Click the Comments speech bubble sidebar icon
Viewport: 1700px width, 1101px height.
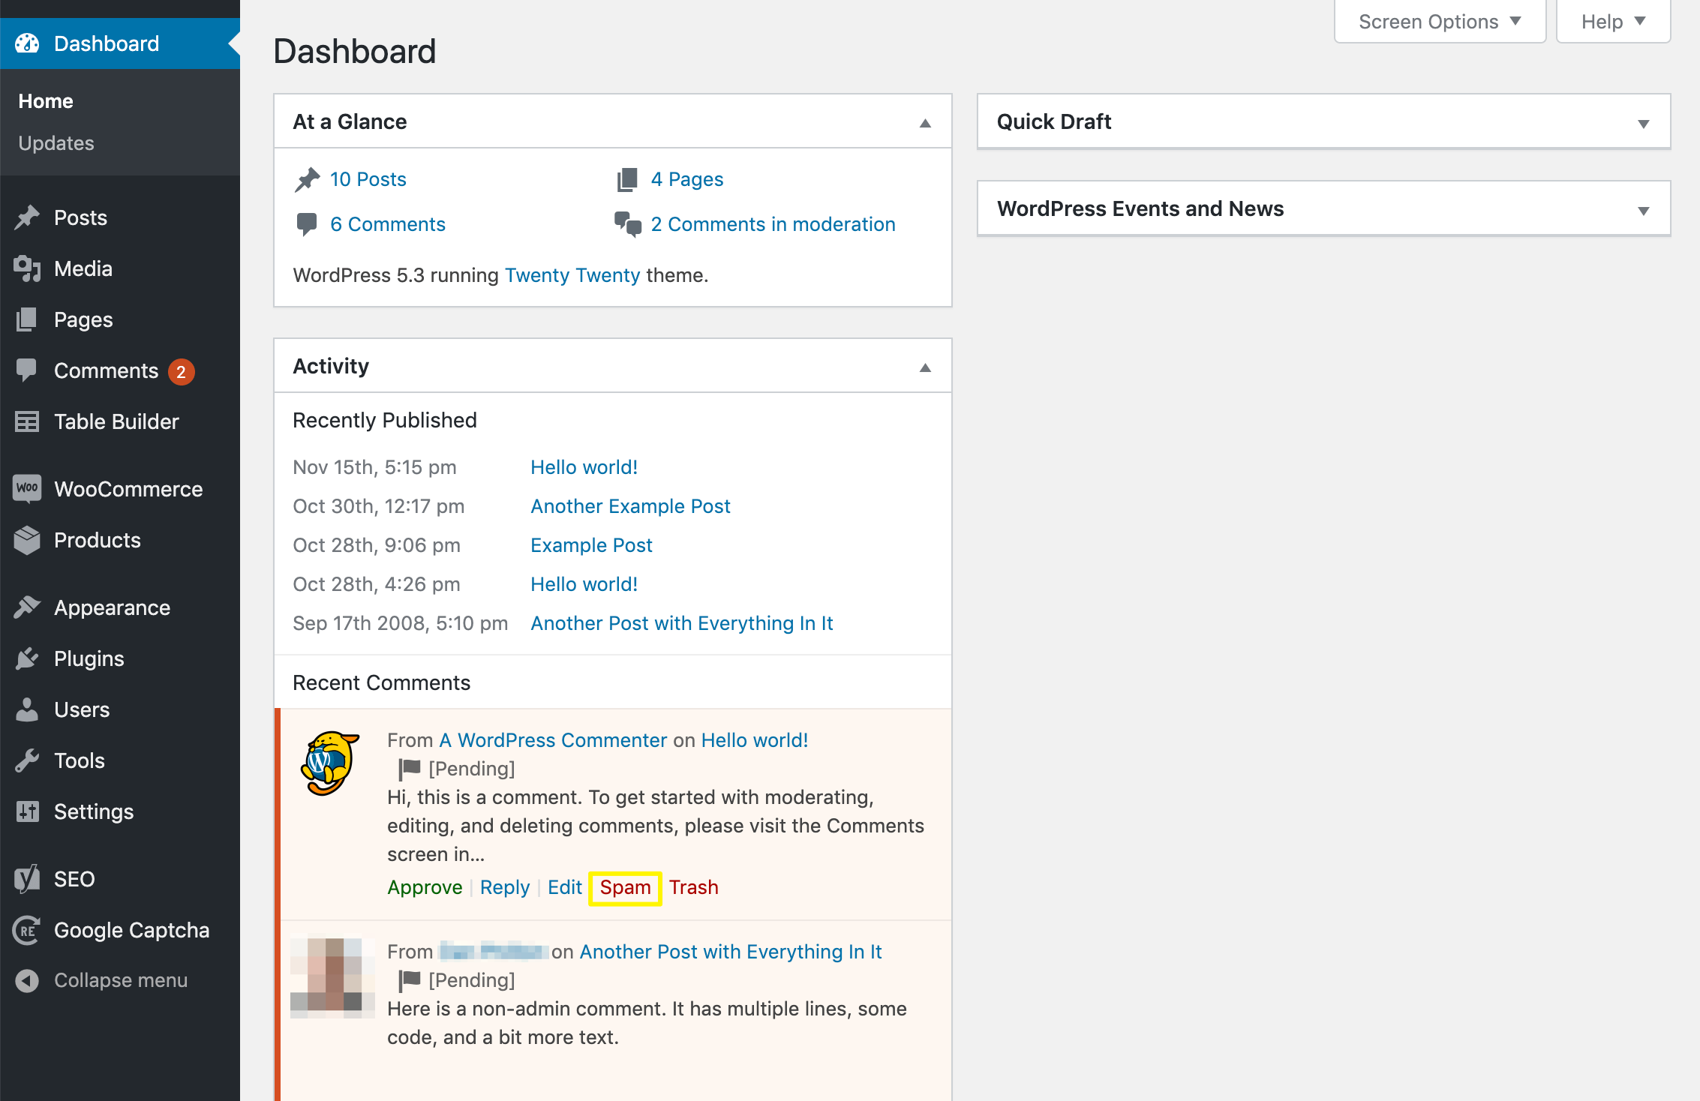point(27,370)
